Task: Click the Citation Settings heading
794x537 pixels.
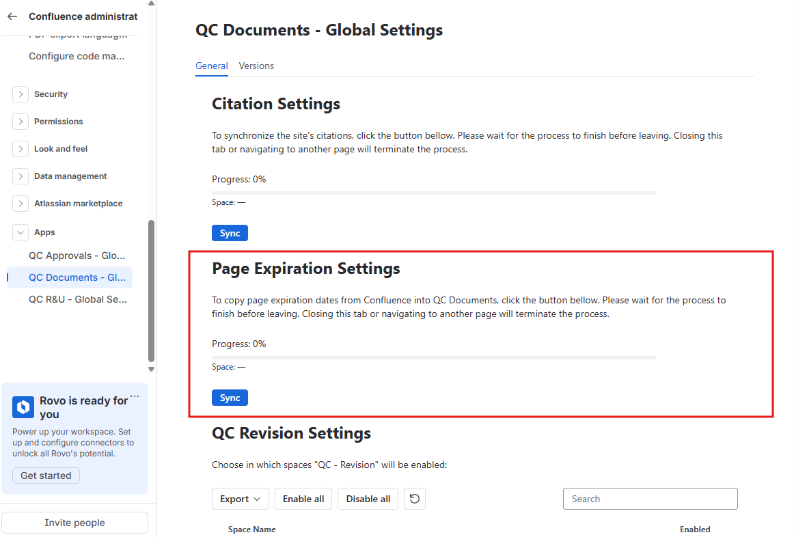Action: pos(276,104)
